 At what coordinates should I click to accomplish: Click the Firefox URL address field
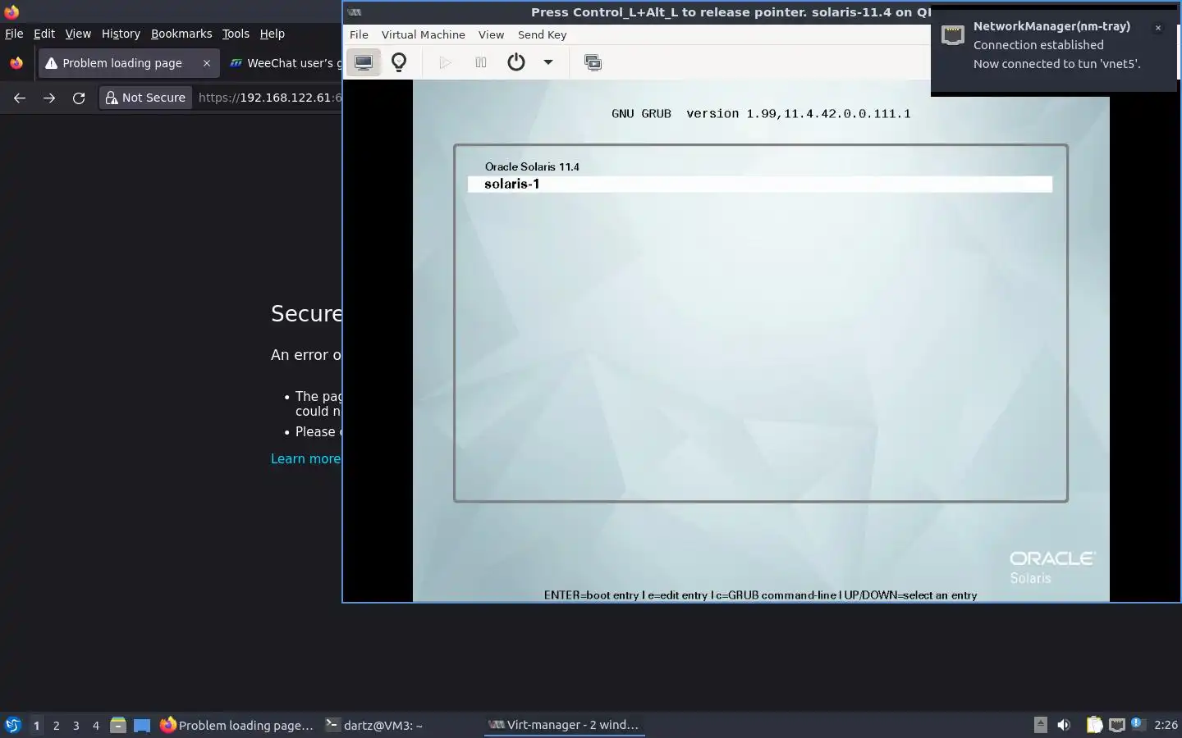coord(270,98)
